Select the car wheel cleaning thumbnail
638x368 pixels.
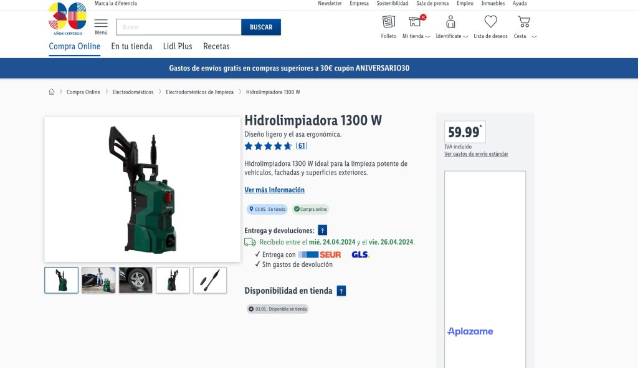(x=135, y=280)
